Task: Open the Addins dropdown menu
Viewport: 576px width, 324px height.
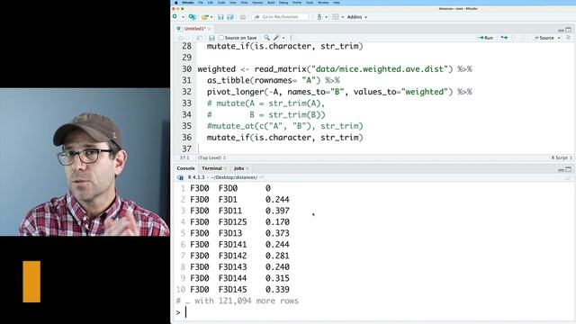Action: [x=356, y=17]
